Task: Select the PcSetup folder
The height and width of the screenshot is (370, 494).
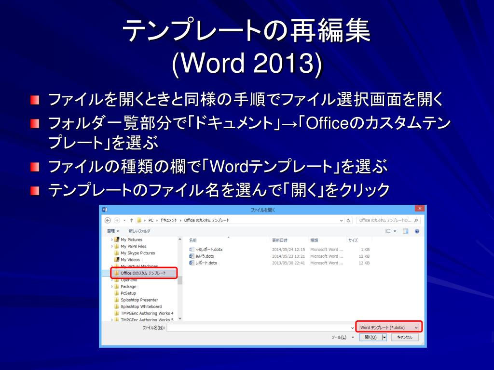Action: (128, 293)
